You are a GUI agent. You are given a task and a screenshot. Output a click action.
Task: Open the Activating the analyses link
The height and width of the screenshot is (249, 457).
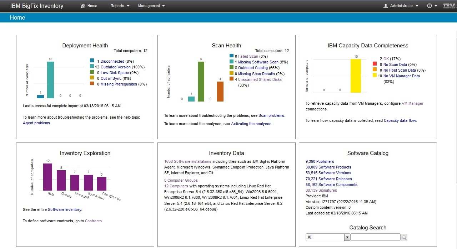251,124
